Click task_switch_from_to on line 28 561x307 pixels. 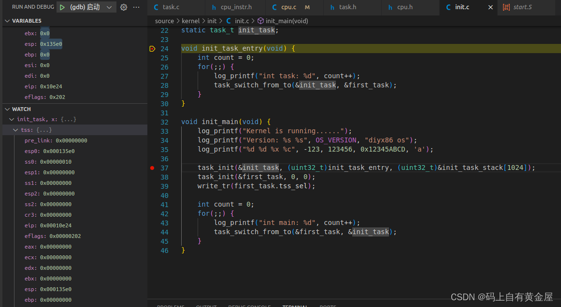[253, 85]
